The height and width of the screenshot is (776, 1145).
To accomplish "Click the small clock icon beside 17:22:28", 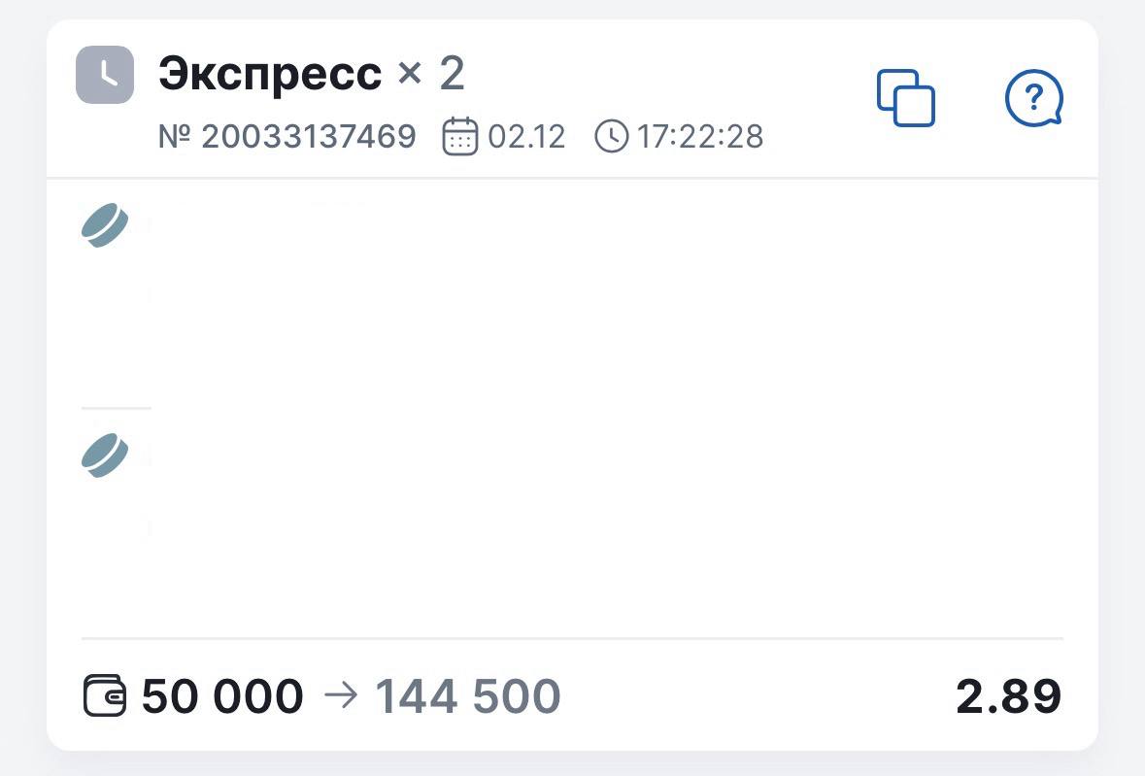I will click(611, 136).
